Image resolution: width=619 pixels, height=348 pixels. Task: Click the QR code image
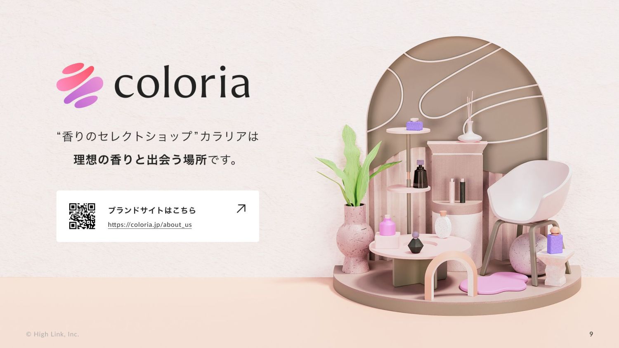(x=82, y=216)
